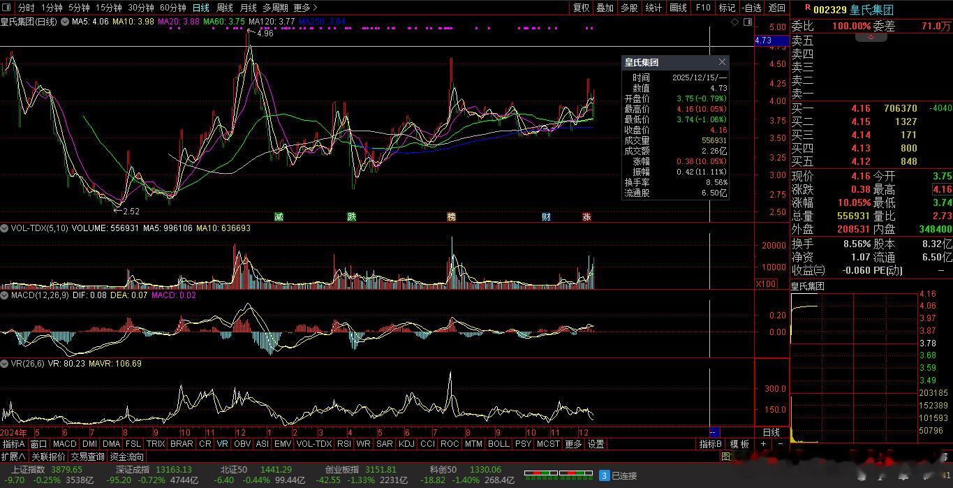Select the MACD indicator tab
The image size is (953, 488).
(x=64, y=444)
